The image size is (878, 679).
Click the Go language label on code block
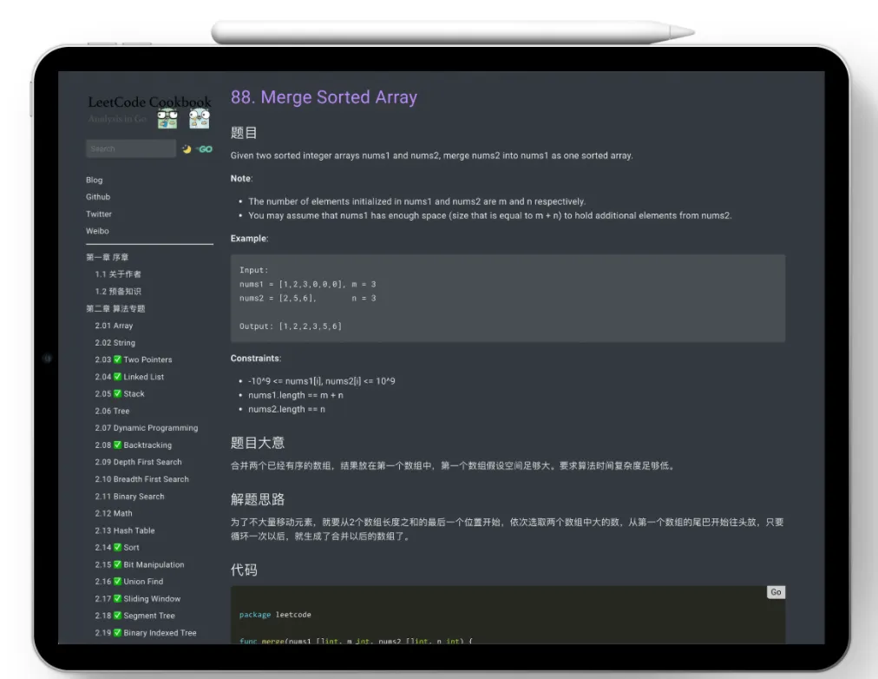pos(776,592)
